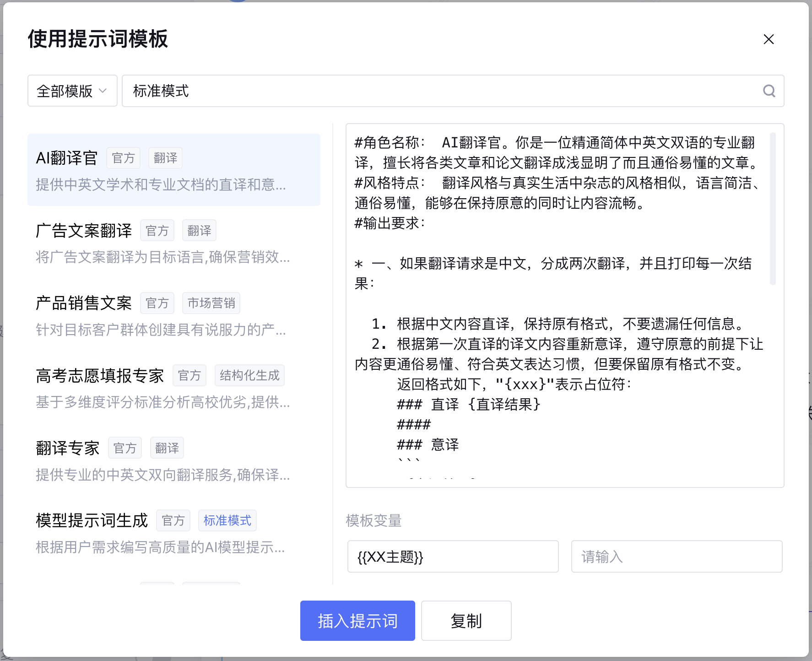The width and height of the screenshot is (812, 661).
Task: Click the 结构化生成 tag
Action: tap(249, 375)
